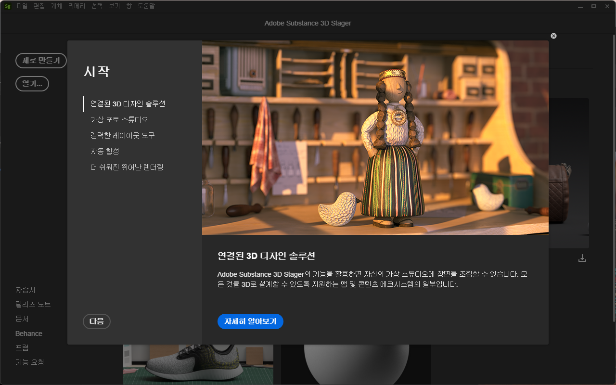The image size is (616, 385).
Task: Open the Behance link
Action: pos(29,334)
